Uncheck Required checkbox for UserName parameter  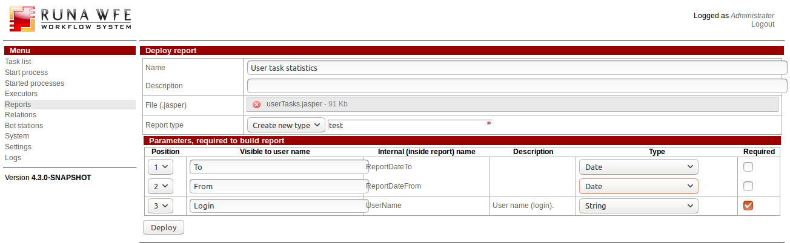pos(748,206)
